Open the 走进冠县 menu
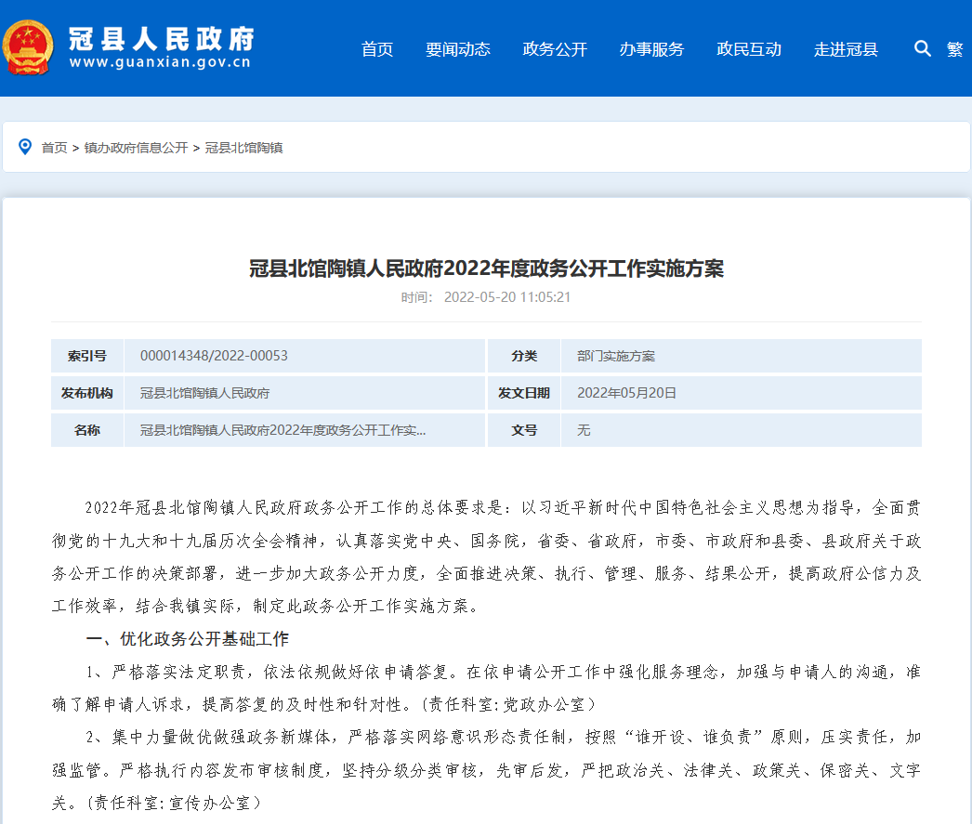 846,49
